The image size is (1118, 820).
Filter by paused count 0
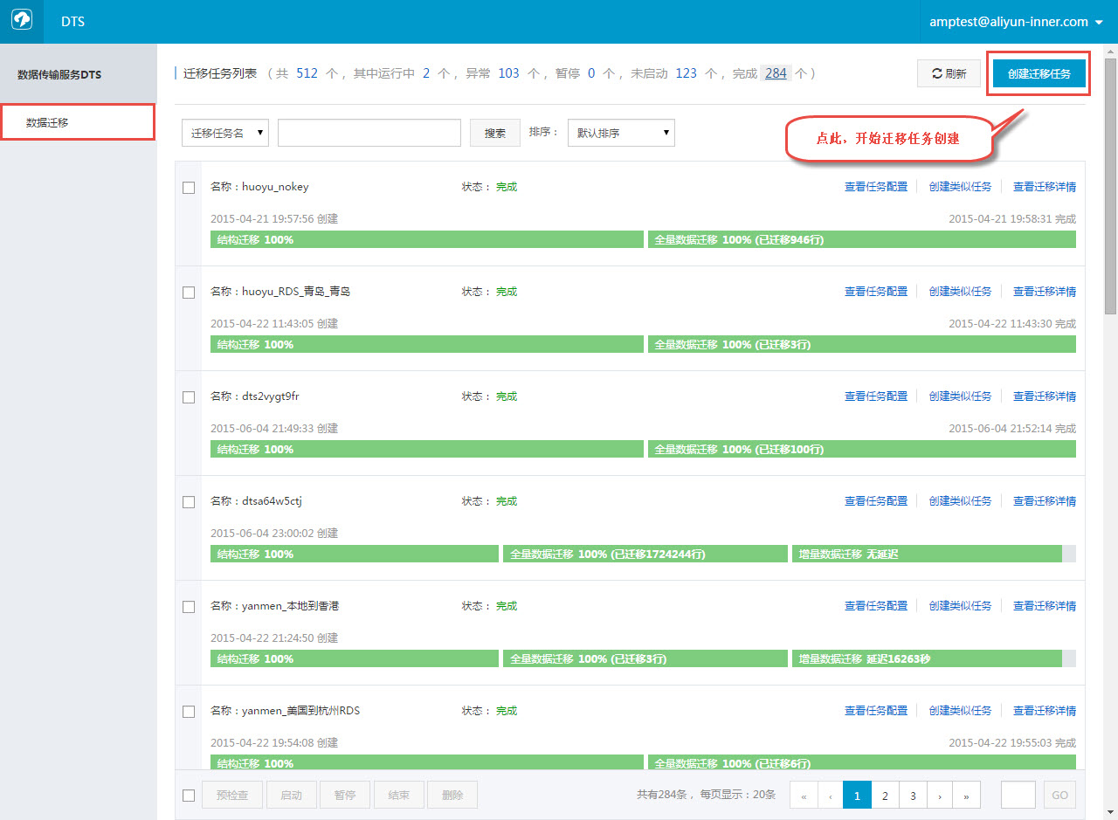[x=591, y=73]
